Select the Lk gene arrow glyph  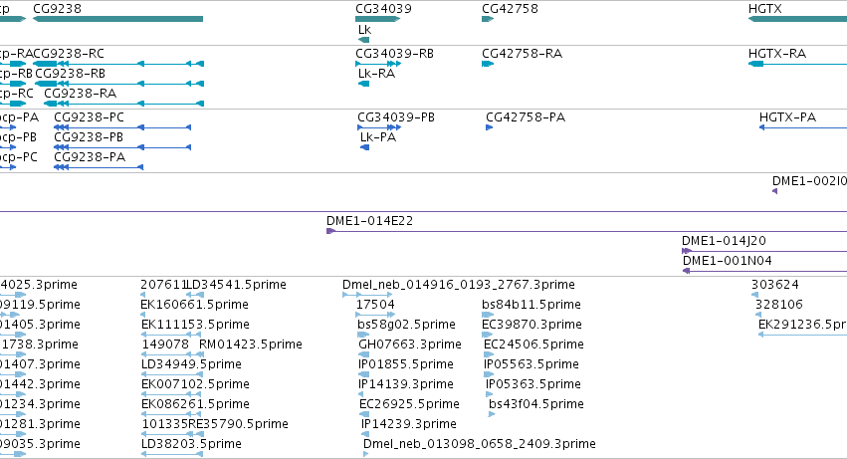[363, 40]
